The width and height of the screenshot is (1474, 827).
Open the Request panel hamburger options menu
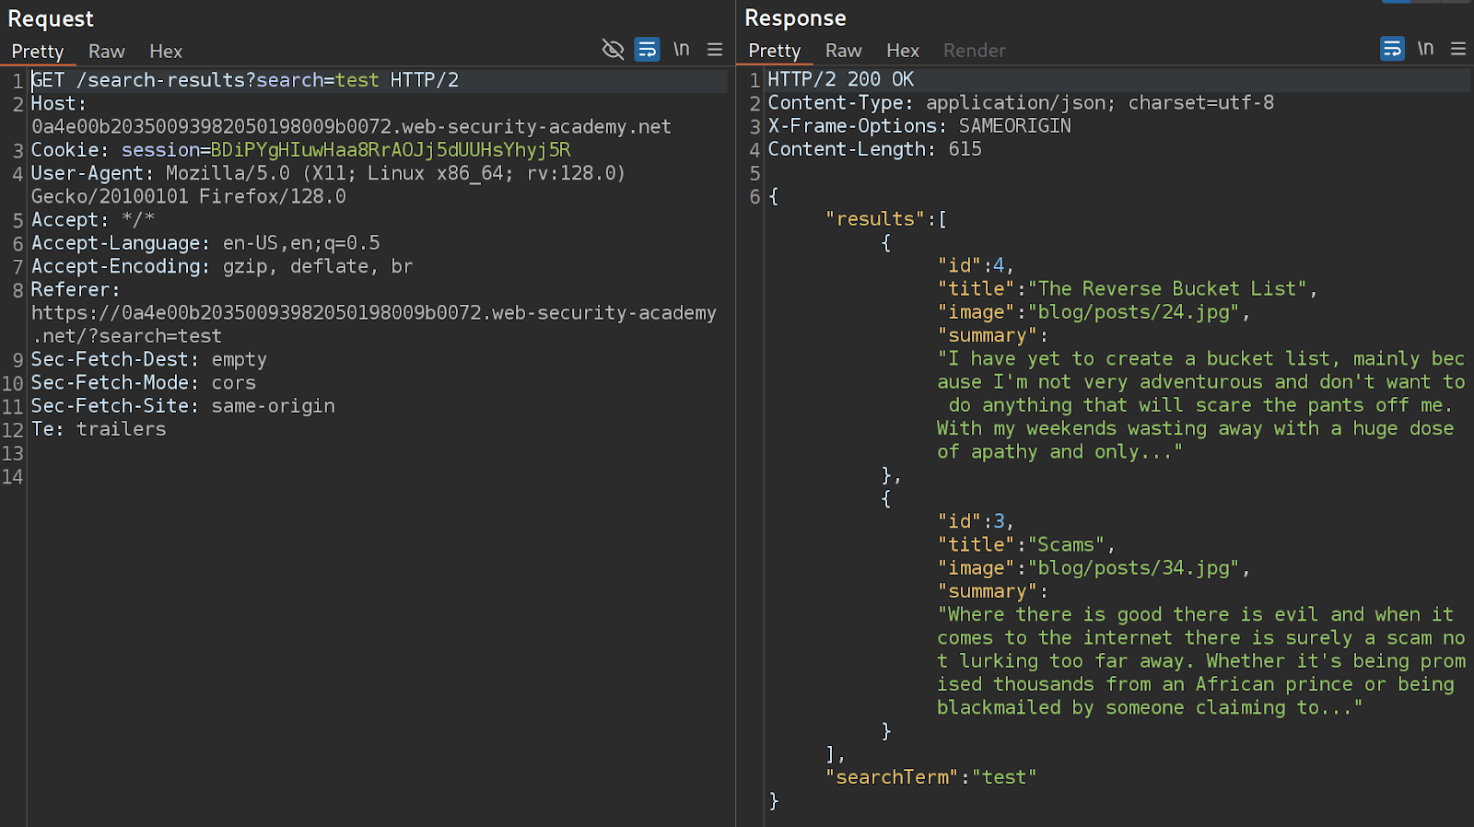click(715, 50)
